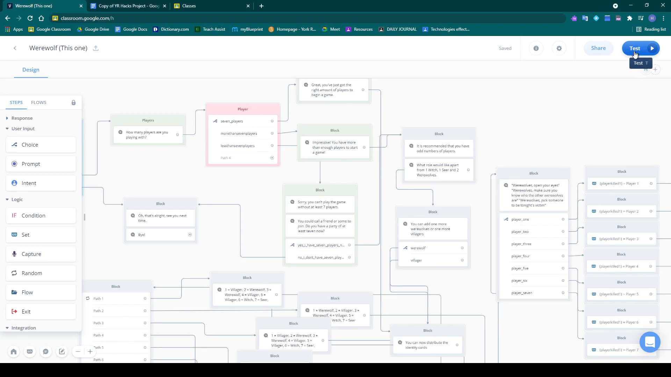Collapse the User Input section
This screenshot has width=671, height=377.
23,129
